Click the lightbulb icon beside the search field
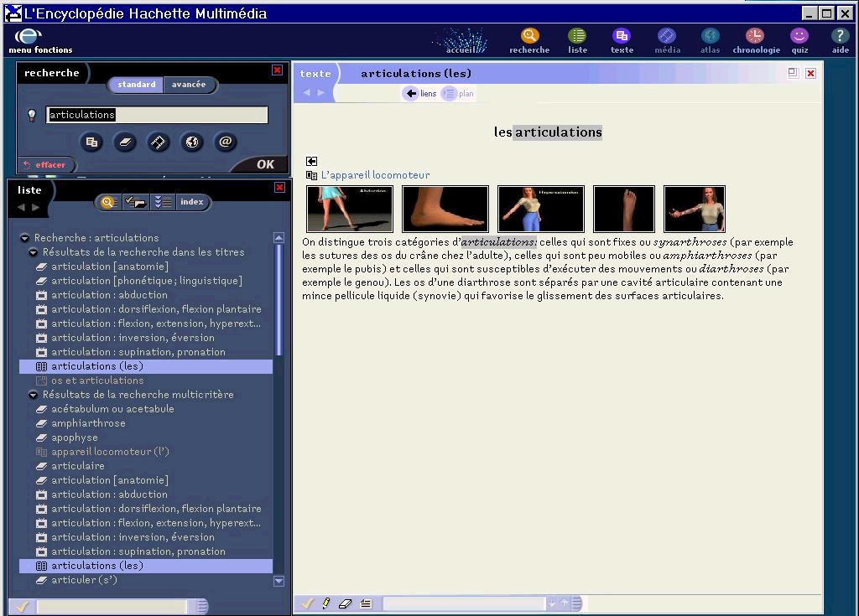Image resolution: width=859 pixels, height=616 pixels. point(32,115)
